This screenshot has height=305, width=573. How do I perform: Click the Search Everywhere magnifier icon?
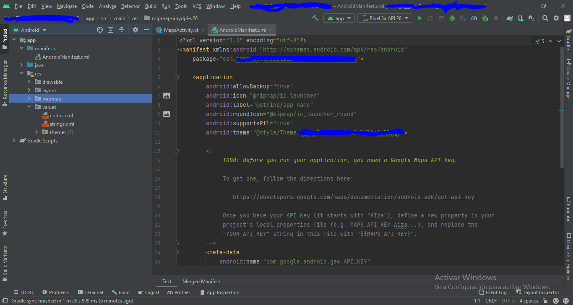tap(545, 18)
